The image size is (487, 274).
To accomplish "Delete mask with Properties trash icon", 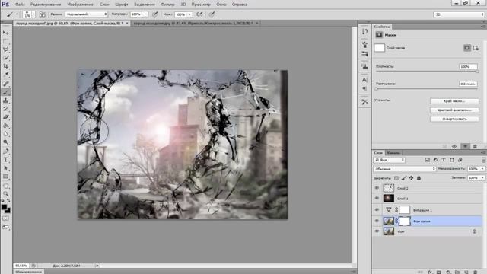I will [475, 146].
